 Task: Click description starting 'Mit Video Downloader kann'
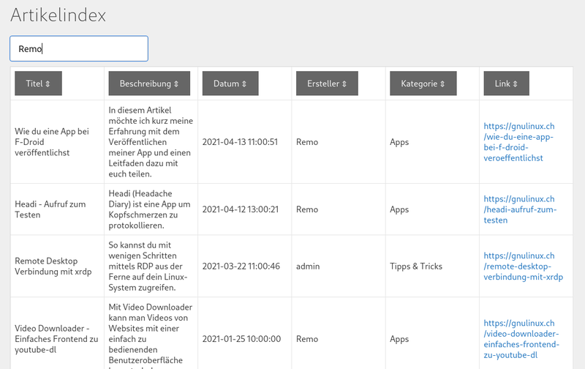tap(151, 336)
